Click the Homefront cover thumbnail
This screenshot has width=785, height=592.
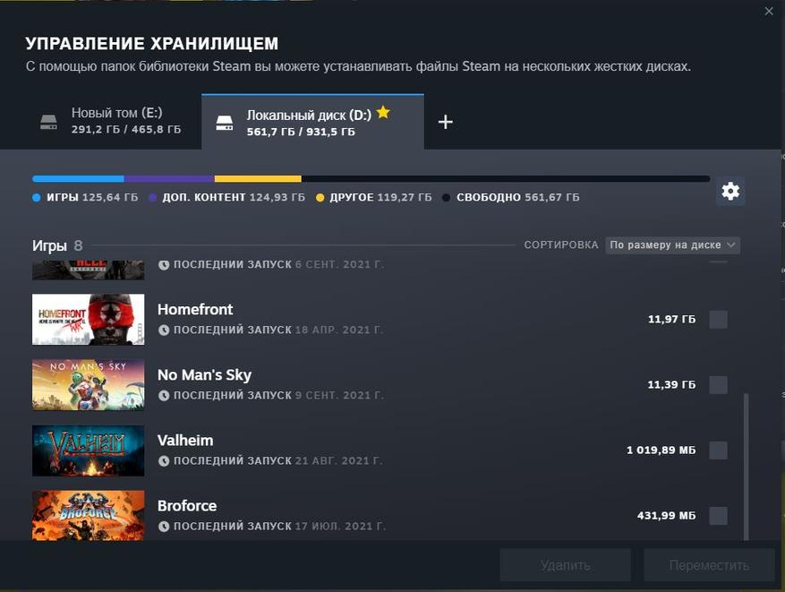pos(88,320)
